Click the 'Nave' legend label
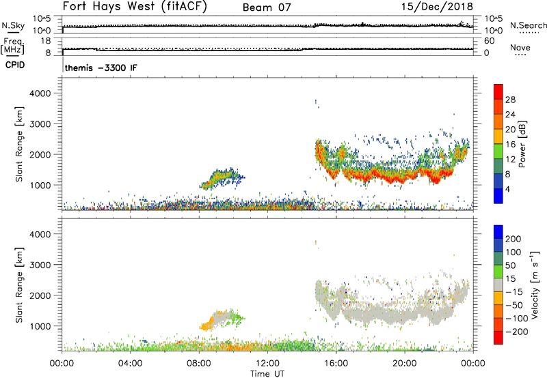Screen dimensions: 547x378 click(520, 47)
